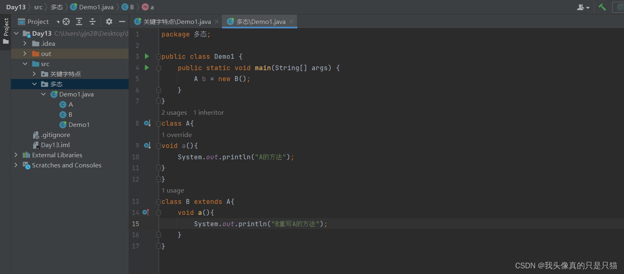Collapse the 多态 package

point(34,84)
